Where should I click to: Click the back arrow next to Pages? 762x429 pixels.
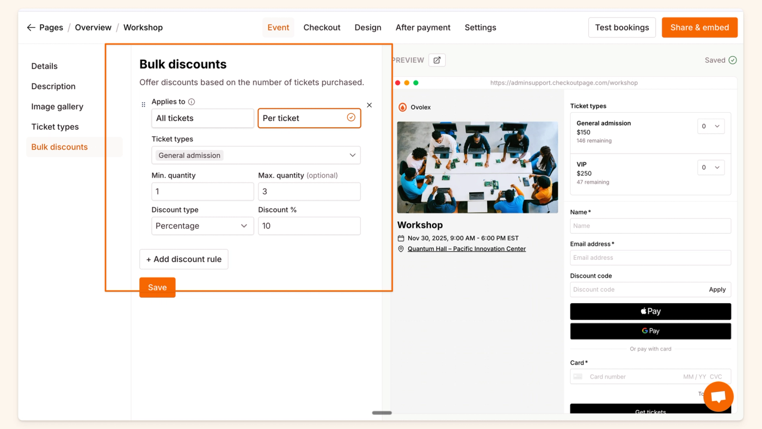click(31, 27)
